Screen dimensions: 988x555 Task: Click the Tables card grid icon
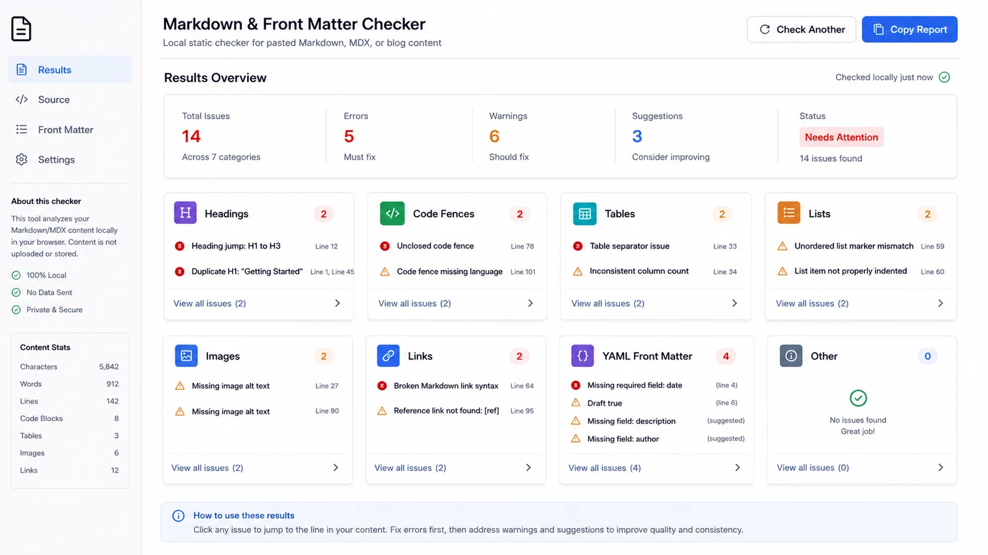pos(585,213)
